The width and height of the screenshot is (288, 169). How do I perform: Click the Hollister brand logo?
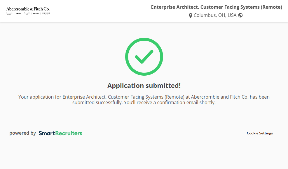click(x=36, y=13)
